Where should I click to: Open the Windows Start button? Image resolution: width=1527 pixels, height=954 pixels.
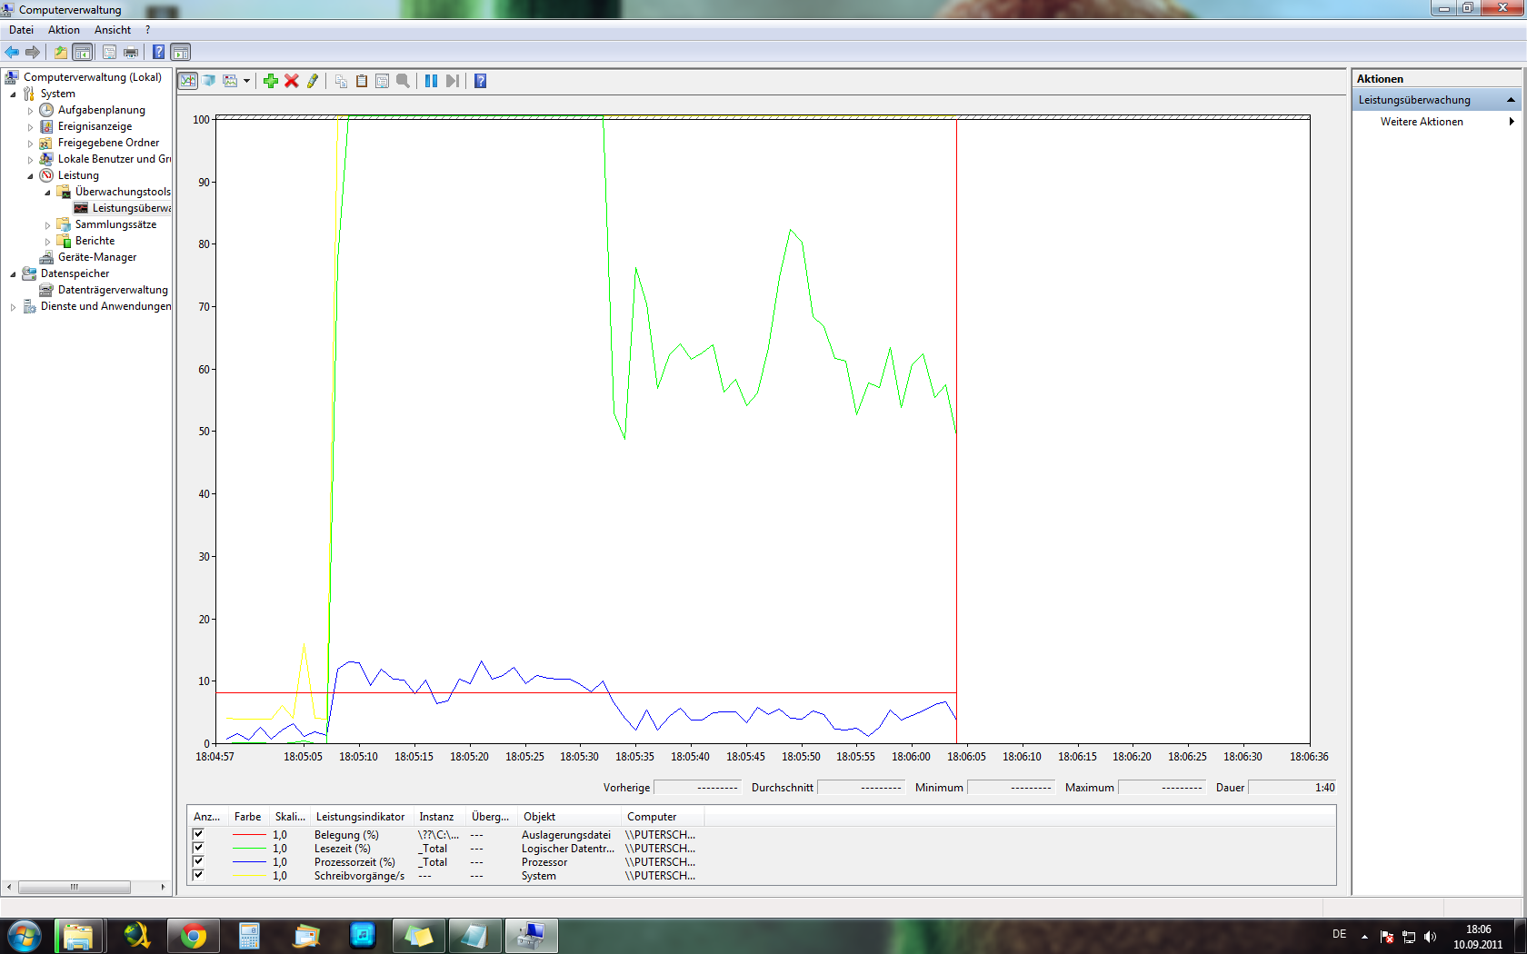(25, 935)
